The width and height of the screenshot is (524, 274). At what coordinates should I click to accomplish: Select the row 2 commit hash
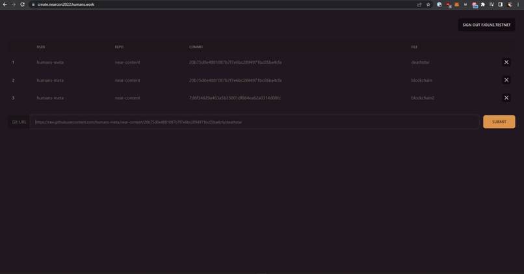[235, 80]
